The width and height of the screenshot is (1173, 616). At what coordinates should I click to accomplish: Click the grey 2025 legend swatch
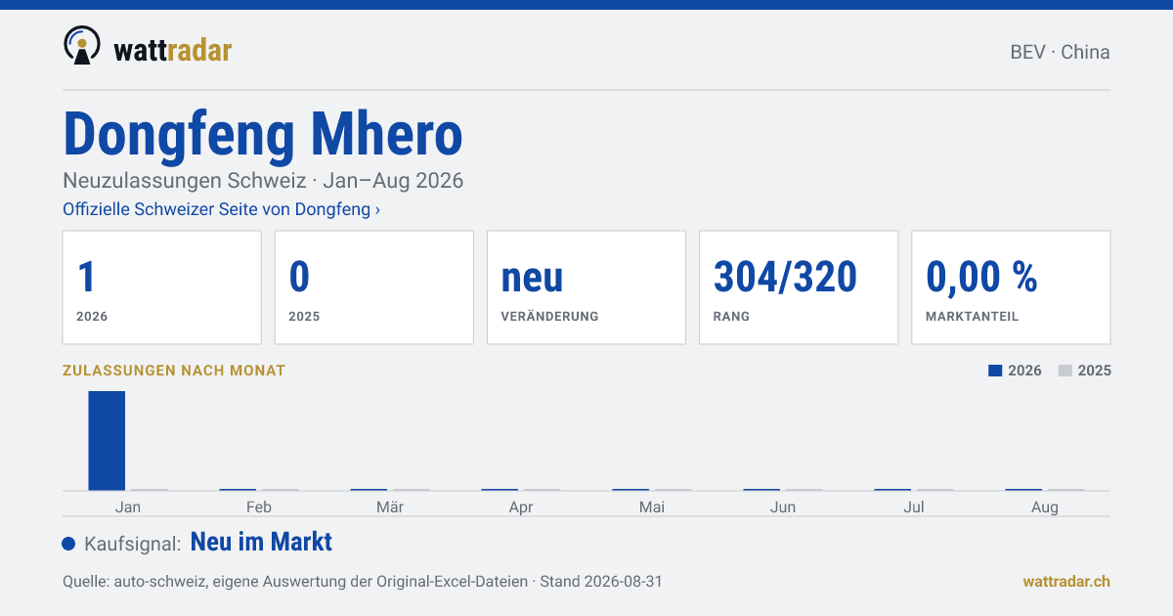[x=1065, y=371]
